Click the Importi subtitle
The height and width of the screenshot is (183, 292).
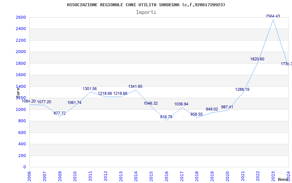pyautogui.click(x=146, y=12)
